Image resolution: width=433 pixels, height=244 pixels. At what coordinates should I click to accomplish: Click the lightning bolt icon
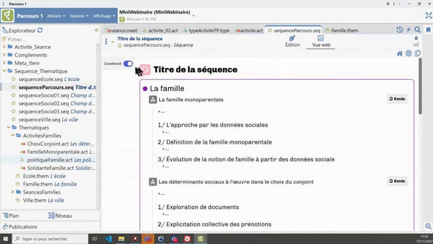pos(409,30)
